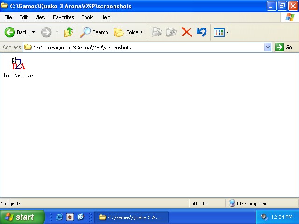Open the Favorites menu
This screenshot has height=224, width=299.
[x=63, y=17]
